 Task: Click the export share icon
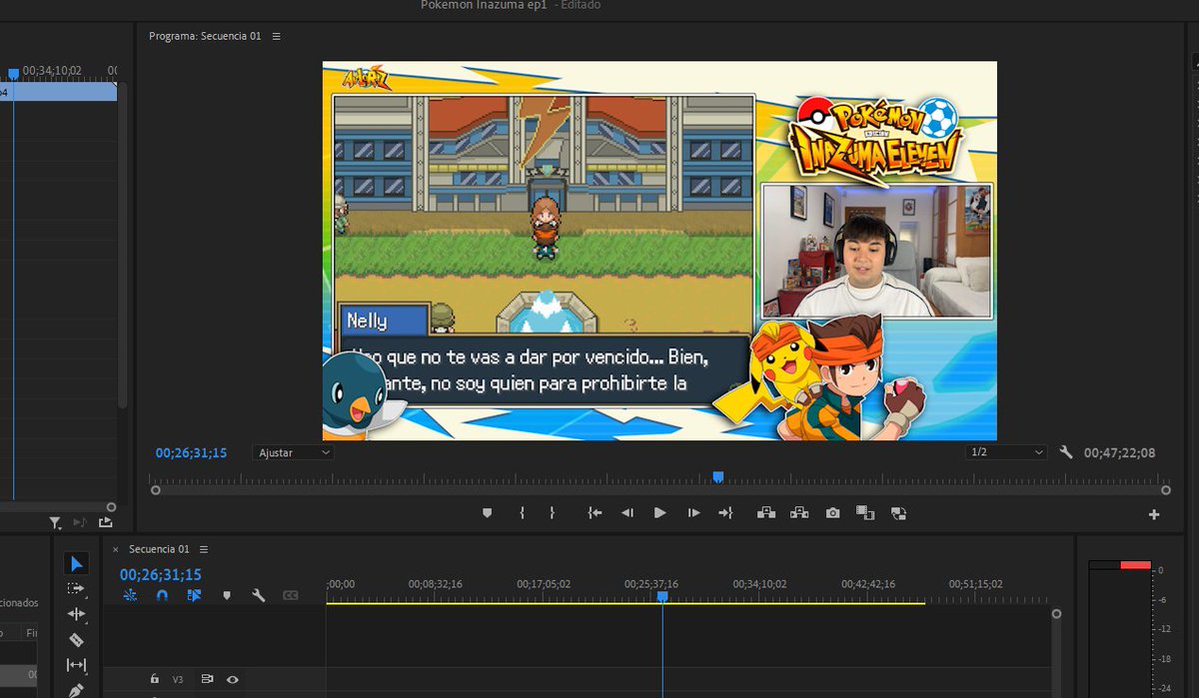point(106,522)
